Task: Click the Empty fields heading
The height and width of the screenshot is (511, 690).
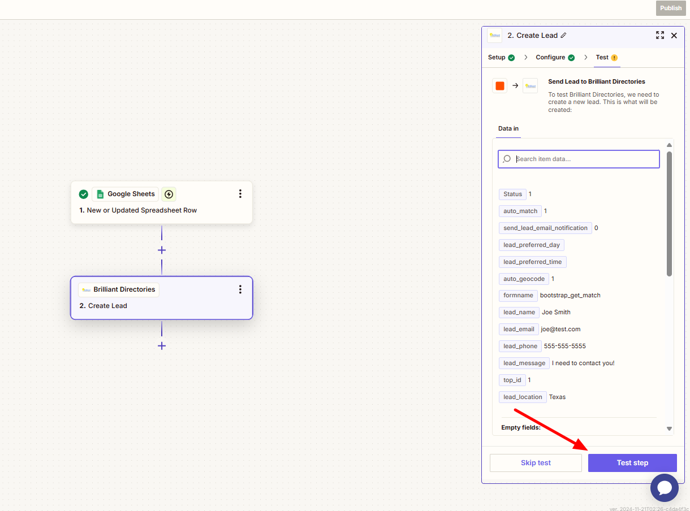Action: (x=521, y=427)
